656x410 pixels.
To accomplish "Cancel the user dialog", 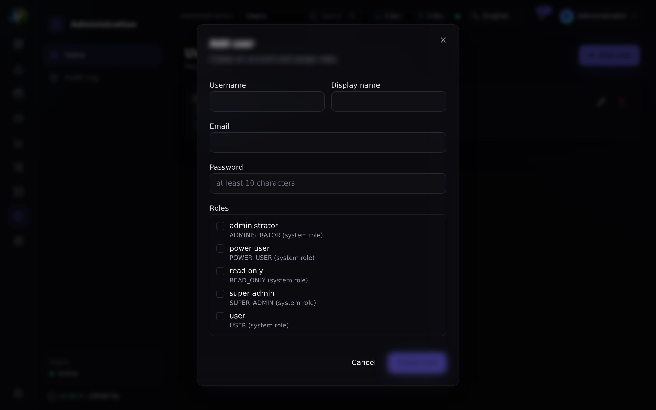I will tap(364, 363).
